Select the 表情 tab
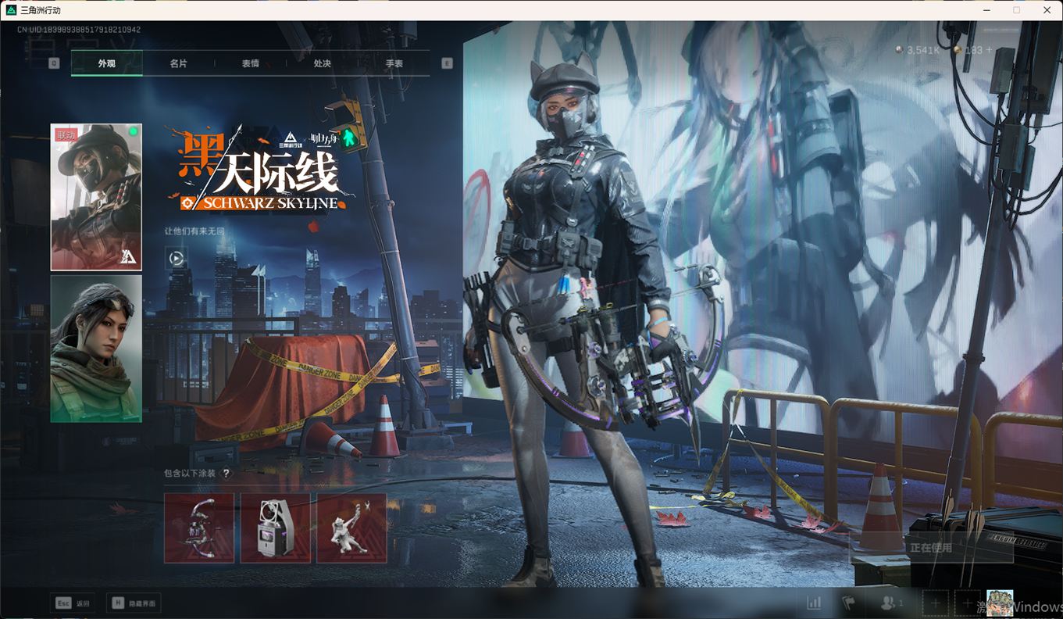The height and width of the screenshot is (619, 1063). click(x=251, y=63)
